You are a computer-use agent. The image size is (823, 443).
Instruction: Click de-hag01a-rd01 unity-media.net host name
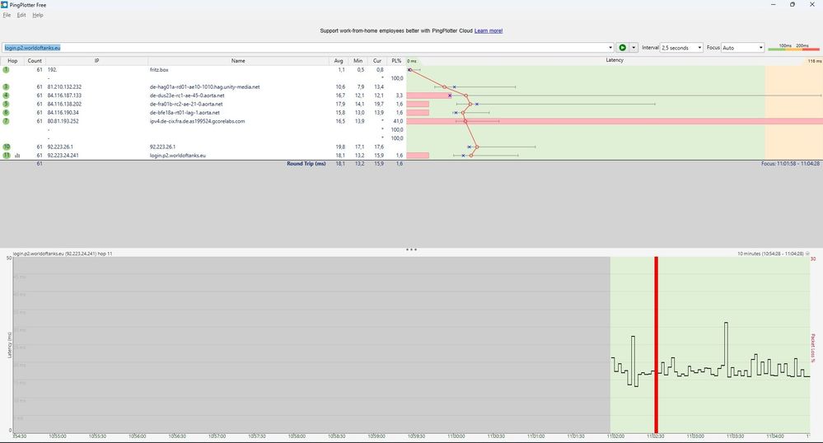[x=204, y=86]
